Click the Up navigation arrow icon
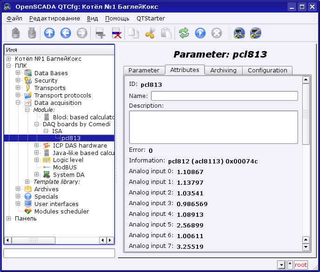320x272 pixels. [49, 33]
